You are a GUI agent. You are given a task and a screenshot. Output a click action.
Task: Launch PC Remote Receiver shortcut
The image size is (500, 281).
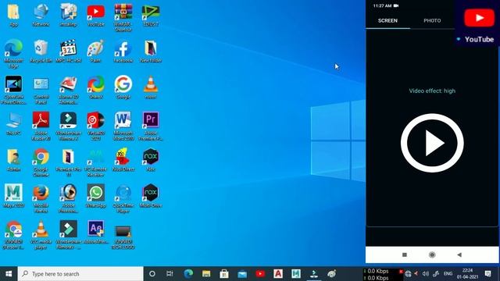point(95,162)
